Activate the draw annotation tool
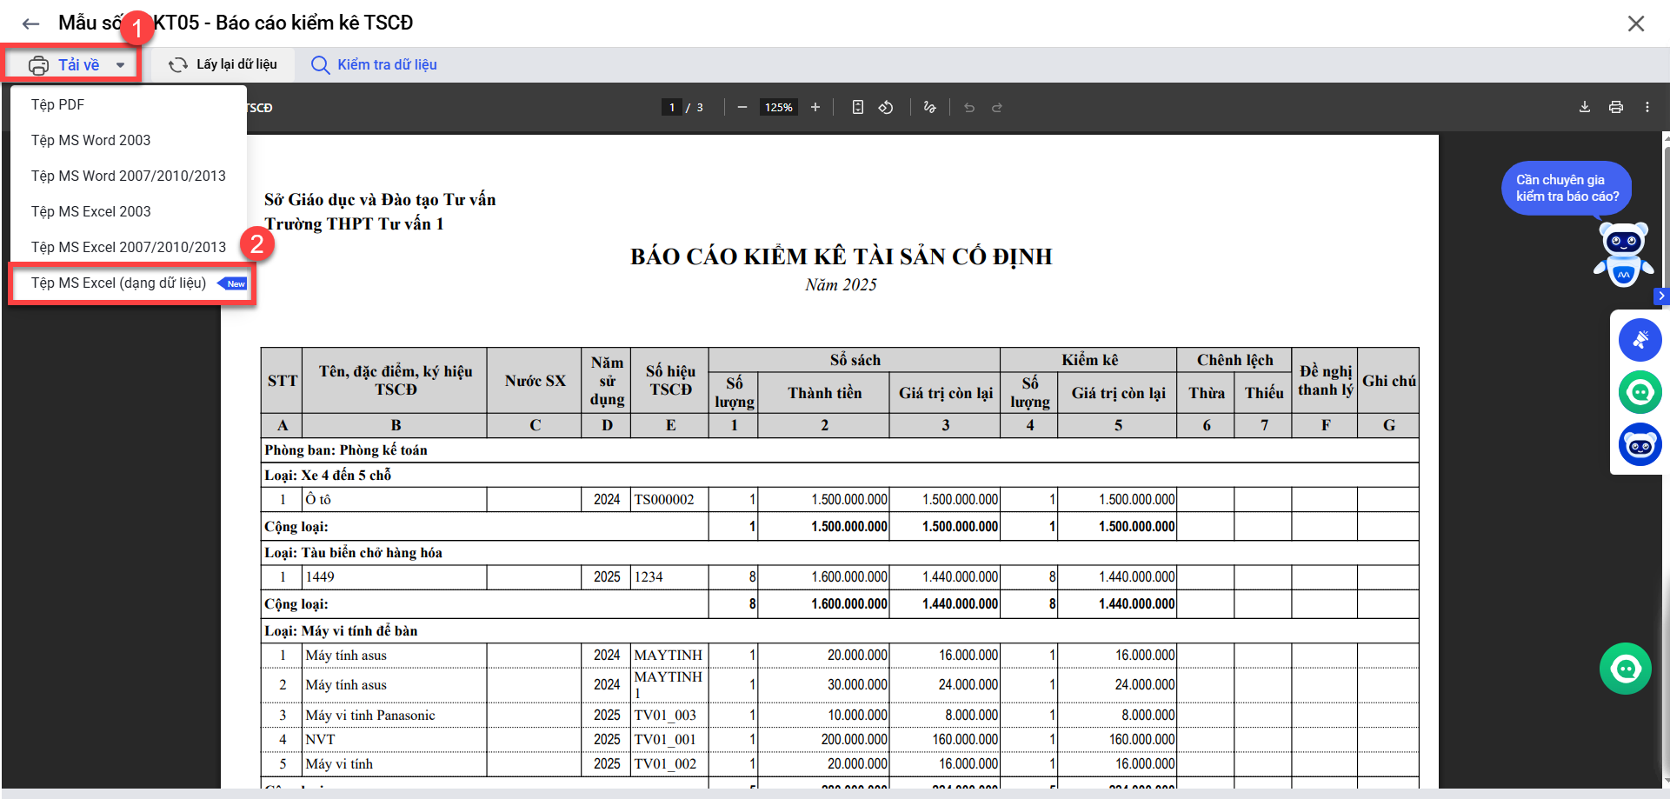This screenshot has width=1670, height=799. (x=929, y=108)
